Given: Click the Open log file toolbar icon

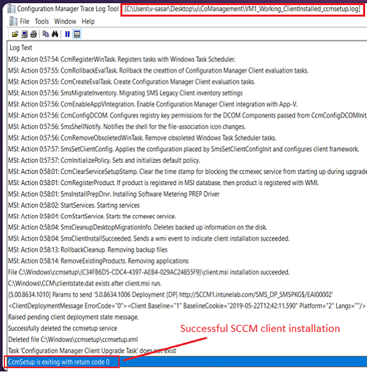Looking at the screenshot, I should (x=15, y=34).
